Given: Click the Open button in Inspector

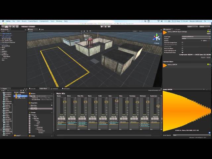Looking at the screenshot, I should point(209,33).
